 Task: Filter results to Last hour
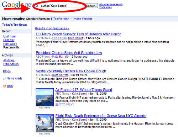[10, 36]
